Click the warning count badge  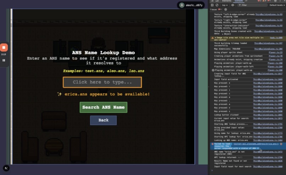tap(264, 1)
